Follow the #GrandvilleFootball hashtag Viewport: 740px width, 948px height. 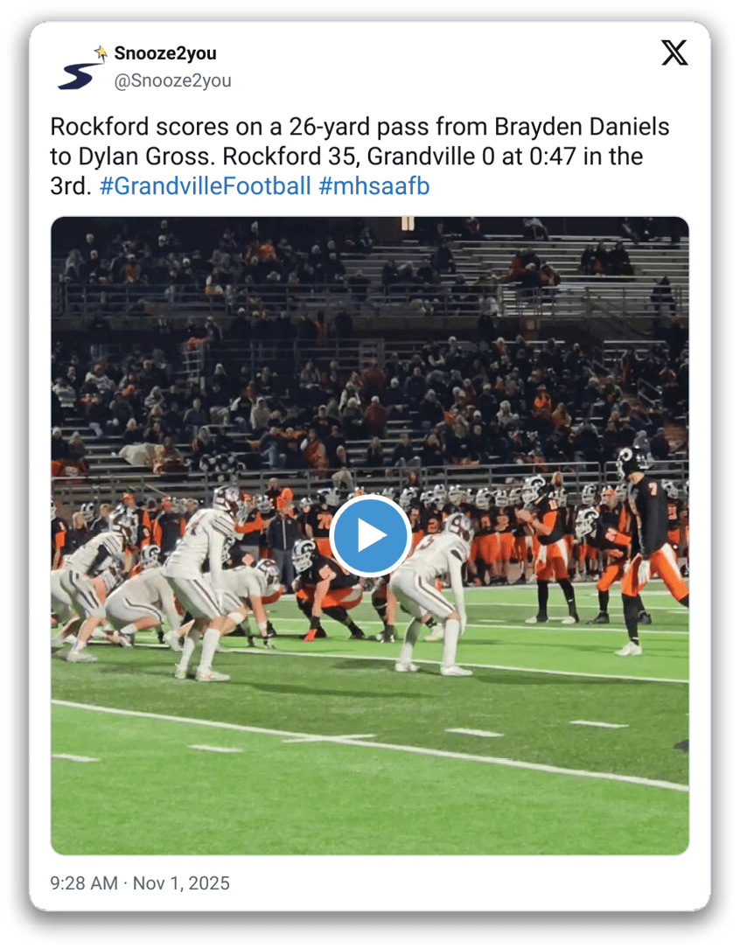[x=205, y=185]
